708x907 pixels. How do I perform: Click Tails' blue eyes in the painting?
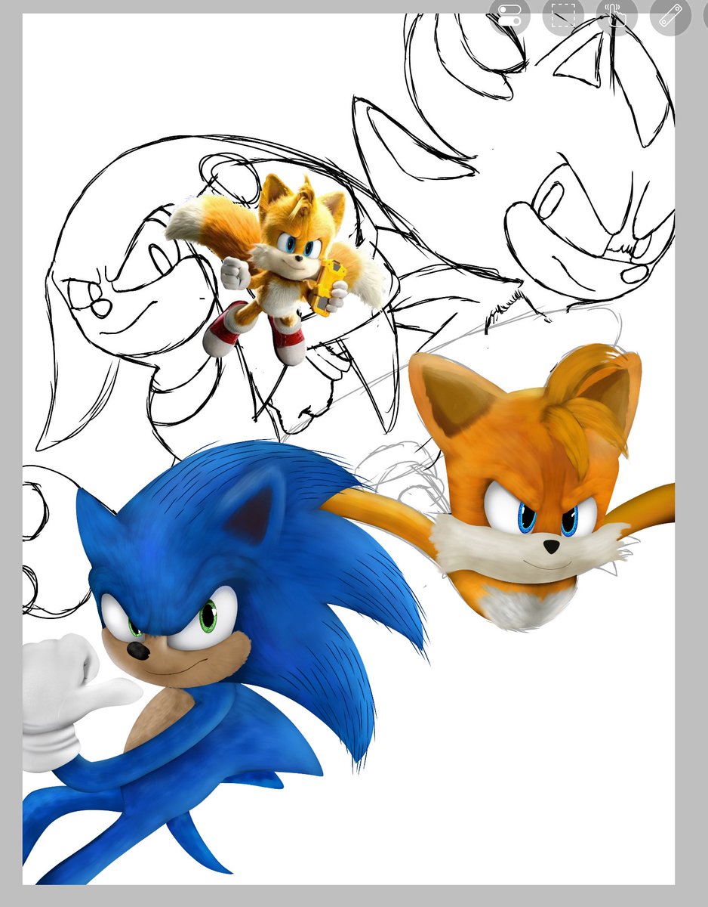pos(528,522)
